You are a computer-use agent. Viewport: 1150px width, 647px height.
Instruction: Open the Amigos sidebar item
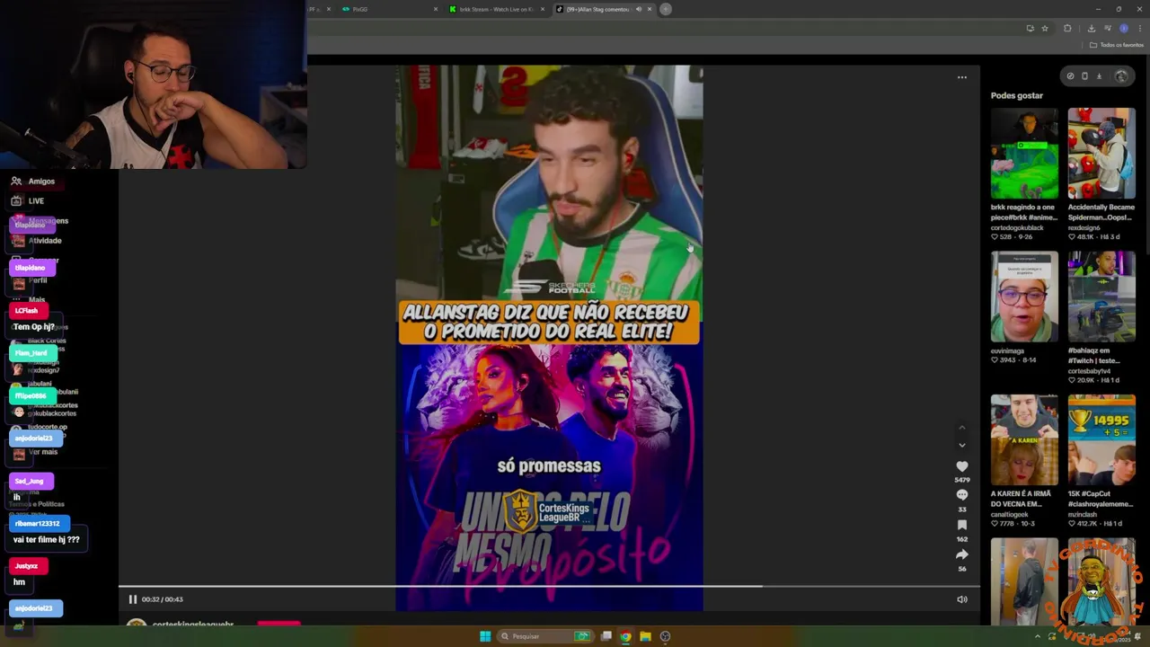tap(33, 182)
